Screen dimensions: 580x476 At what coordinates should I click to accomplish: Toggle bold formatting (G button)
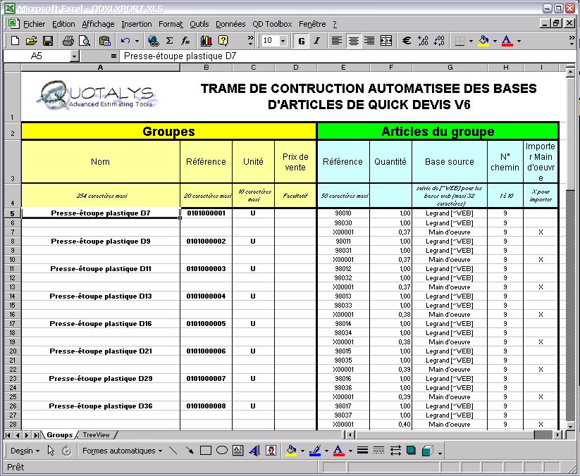[x=302, y=41]
